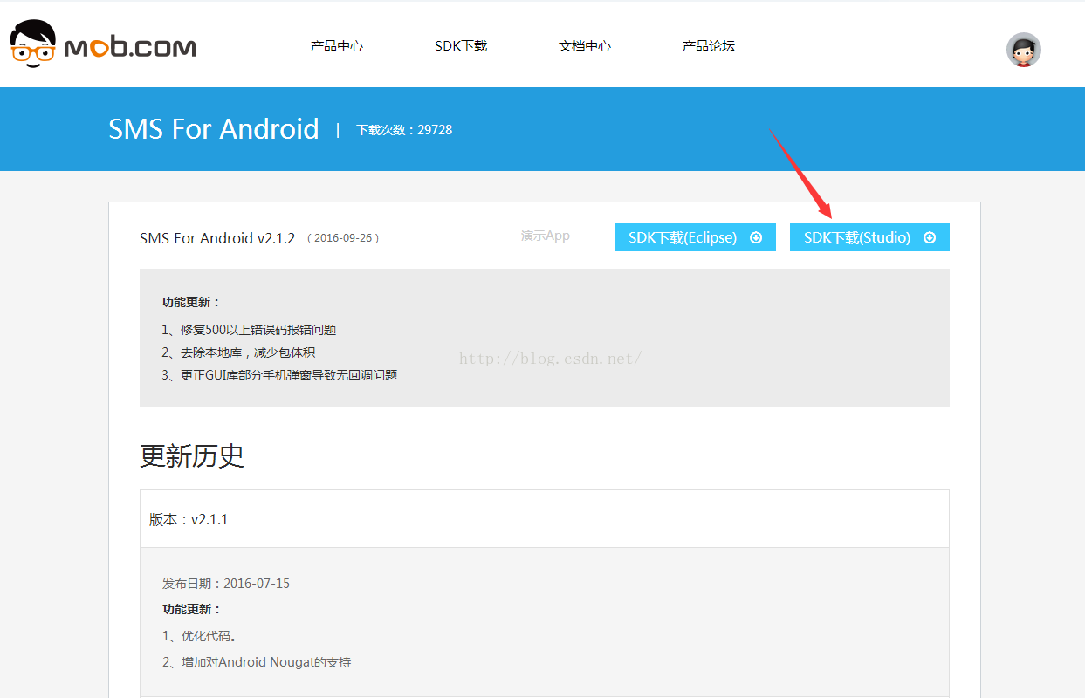Select the 增加对Android Nougat的支持 line
The image size is (1085, 698).
click(x=257, y=662)
